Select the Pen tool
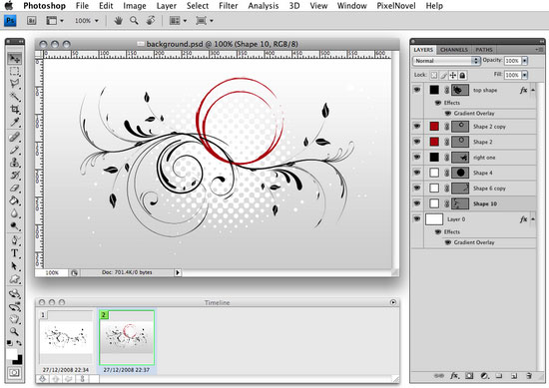 (14, 240)
